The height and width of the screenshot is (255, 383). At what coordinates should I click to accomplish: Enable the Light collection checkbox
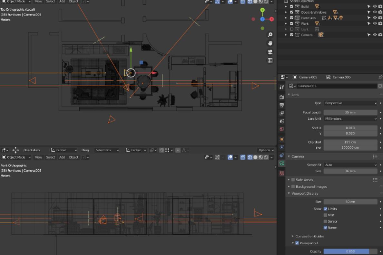[292, 29]
